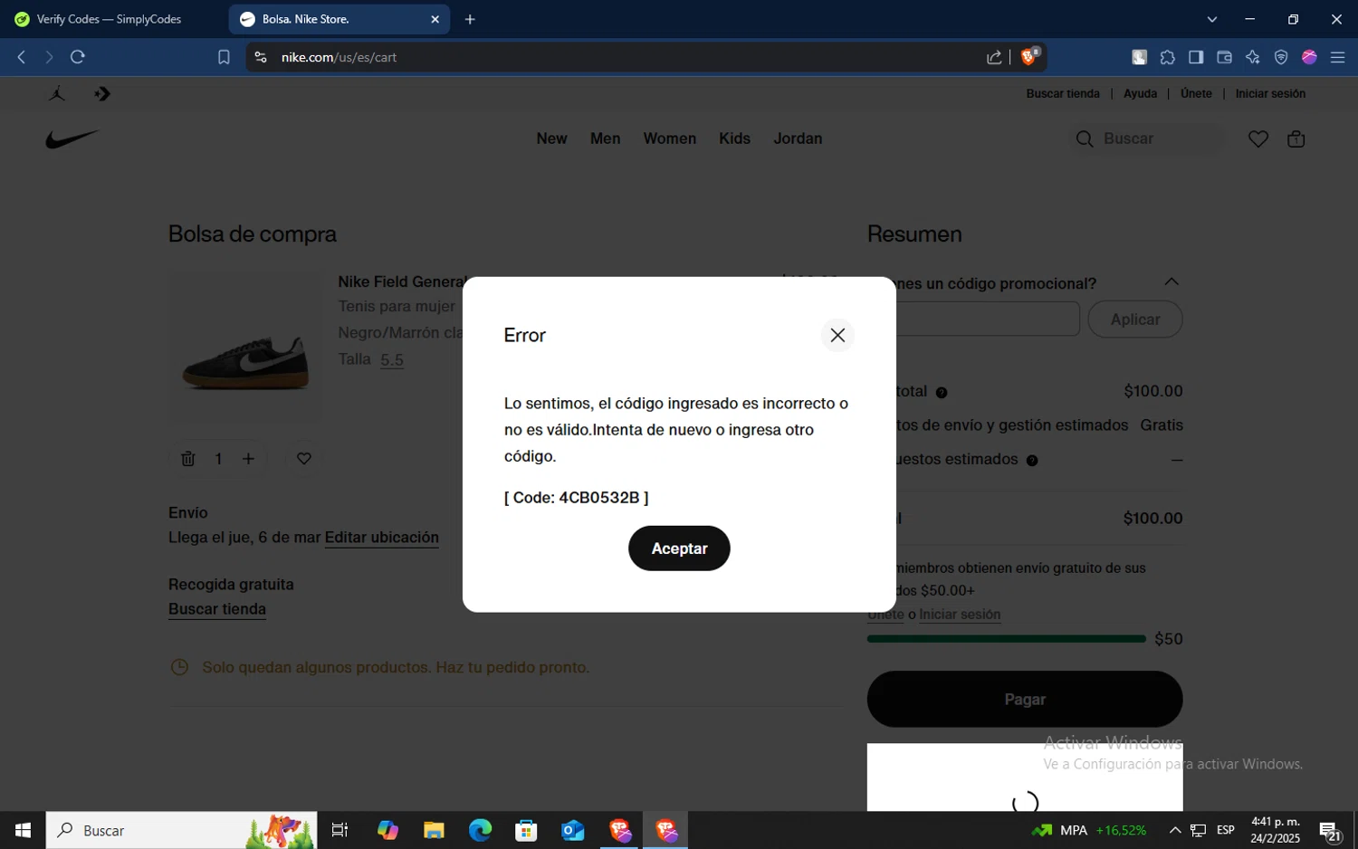Toggle the browser sidebar panel
The height and width of the screenshot is (849, 1358).
click(x=1196, y=57)
